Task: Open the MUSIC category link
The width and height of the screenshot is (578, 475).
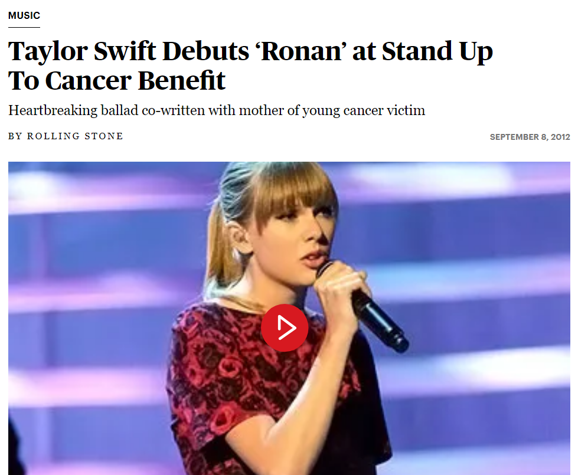Action: pos(24,15)
